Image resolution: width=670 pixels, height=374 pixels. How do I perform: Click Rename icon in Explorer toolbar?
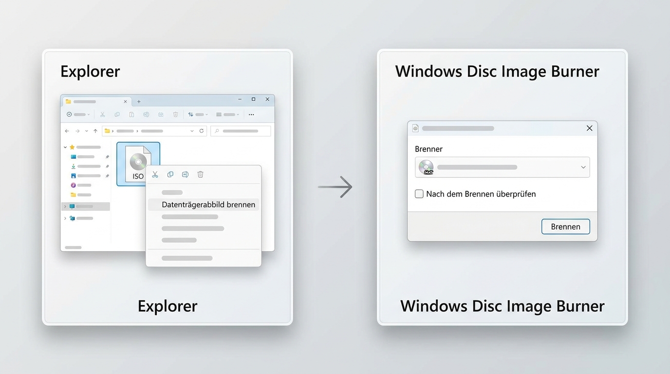[x=146, y=114]
